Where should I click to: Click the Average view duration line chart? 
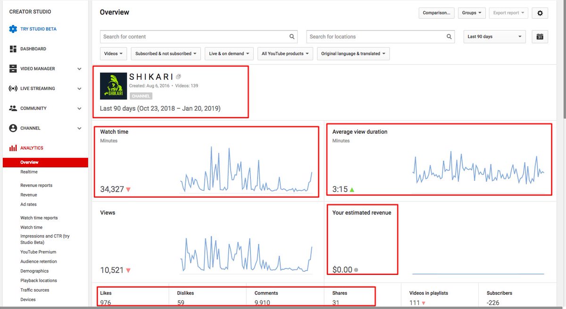point(478,169)
